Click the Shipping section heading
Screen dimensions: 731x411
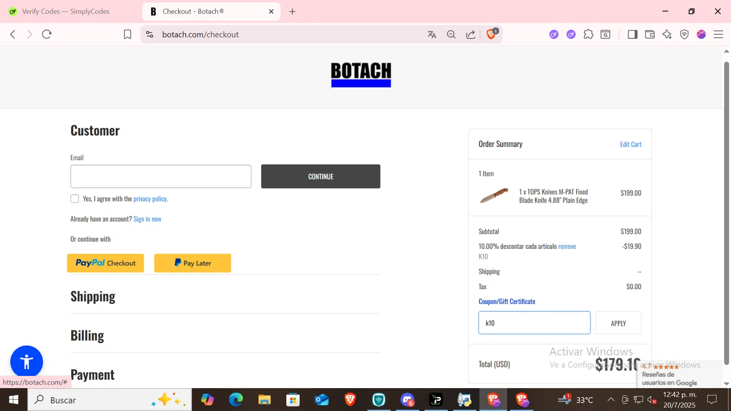(93, 297)
